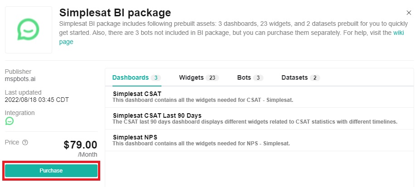Select Simplesat CSAT Last 90 Days dashboard
Image resolution: width=420 pixels, height=187 pixels.
[x=157, y=115]
